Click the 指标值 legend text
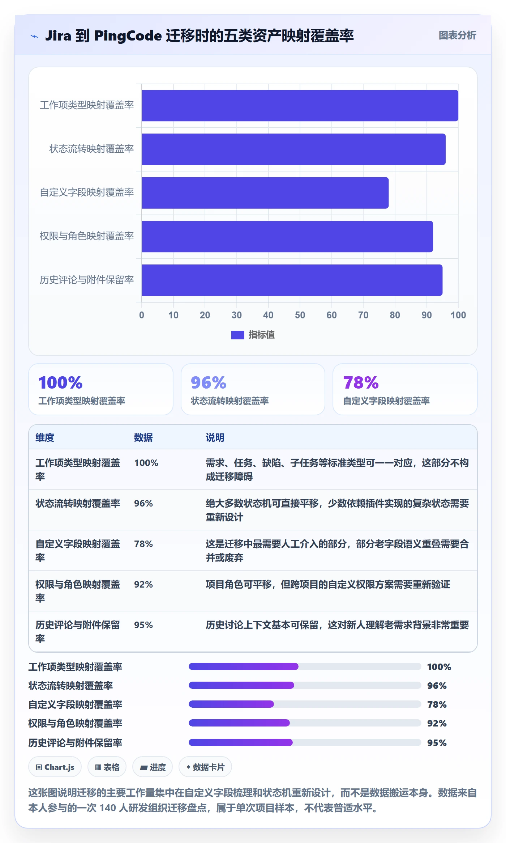 pyautogui.click(x=261, y=335)
